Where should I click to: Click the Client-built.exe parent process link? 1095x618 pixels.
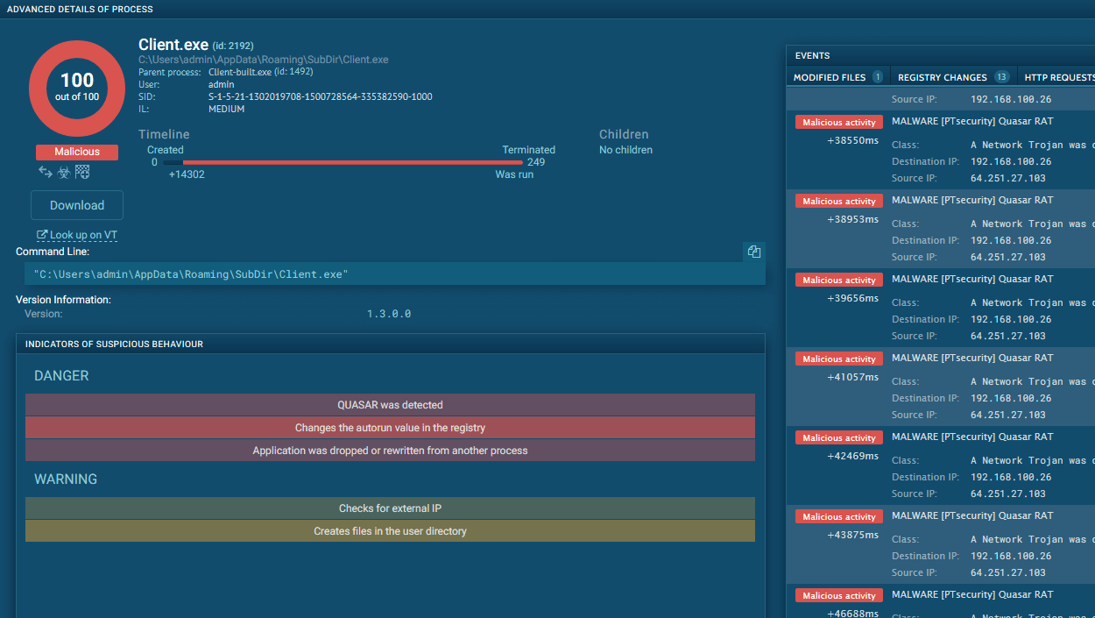coord(239,72)
